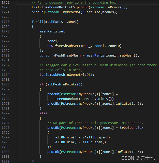Click 'subMesh()' call at end of line 1780

(128, 56)
